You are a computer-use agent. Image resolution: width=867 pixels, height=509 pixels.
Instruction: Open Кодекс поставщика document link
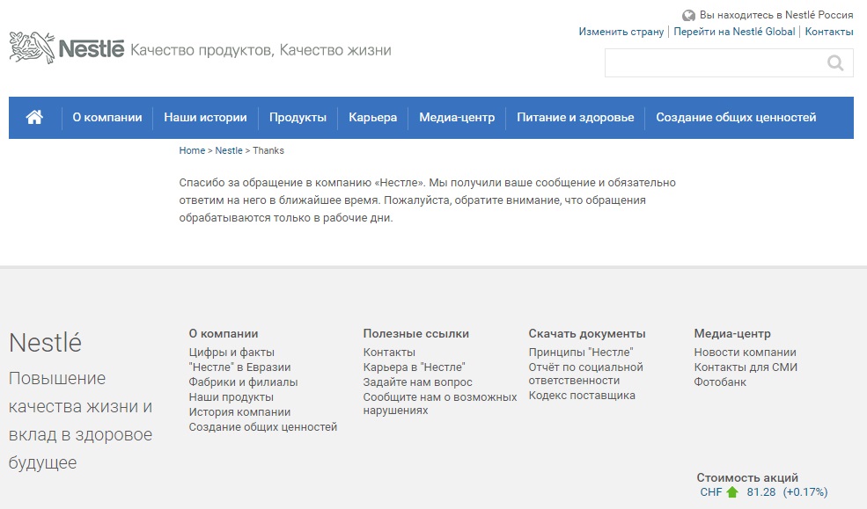[582, 396]
